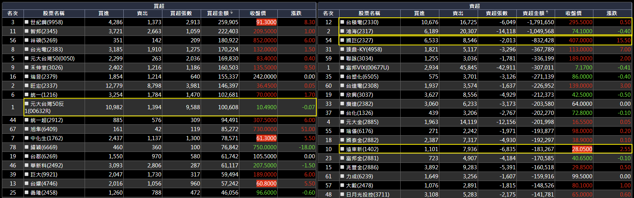
Task: Select stock name 台耀(4746)
Action: point(44,184)
